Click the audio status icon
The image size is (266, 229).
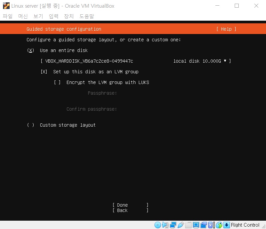coord(165,225)
